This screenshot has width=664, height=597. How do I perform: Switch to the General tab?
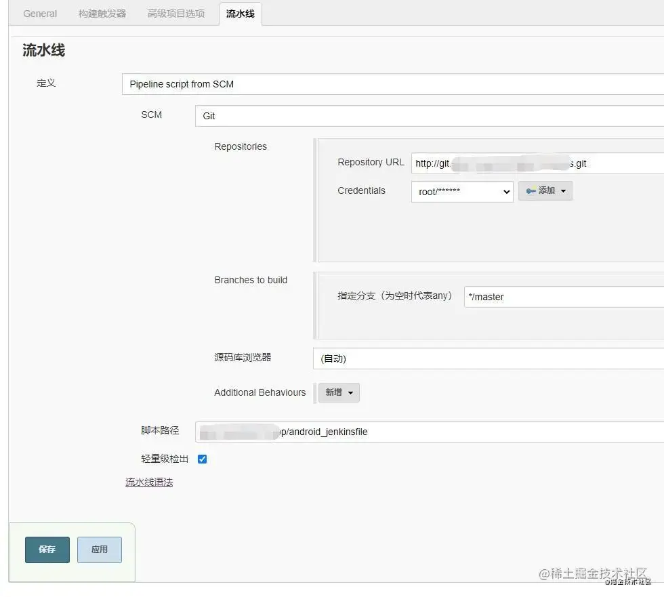point(39,14)
